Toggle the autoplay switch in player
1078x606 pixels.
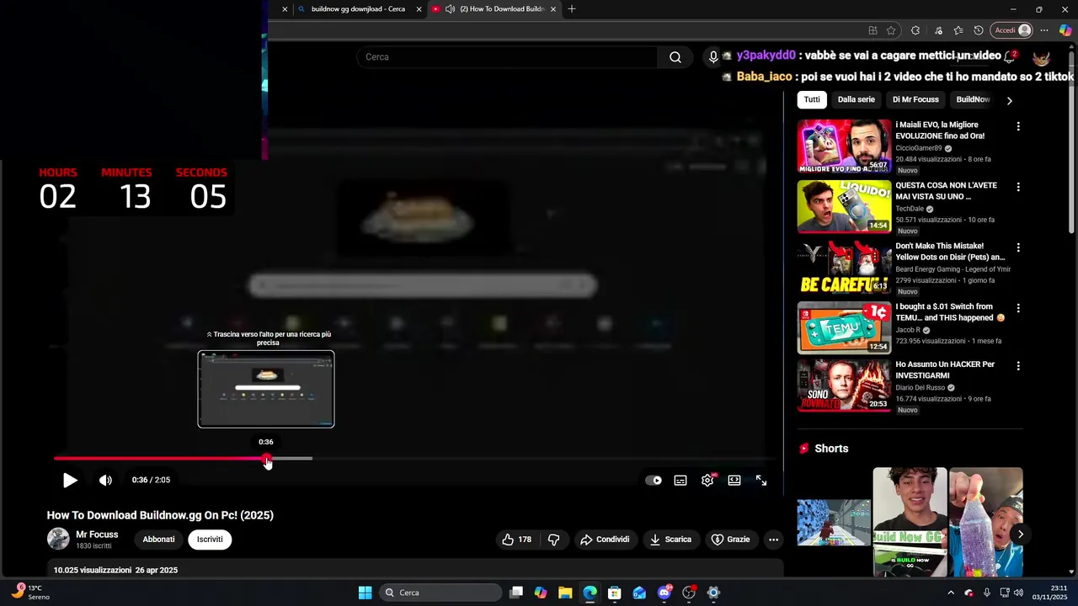coord(654,480)
